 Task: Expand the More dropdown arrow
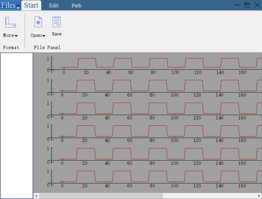click(16, 36)
